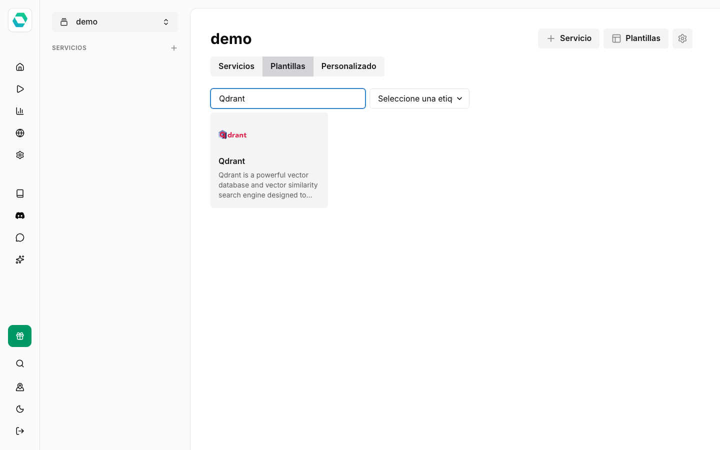Select the Plantillas tab
Image resolution: width=720 pixels, height=450 pixels.
point(288,66)
